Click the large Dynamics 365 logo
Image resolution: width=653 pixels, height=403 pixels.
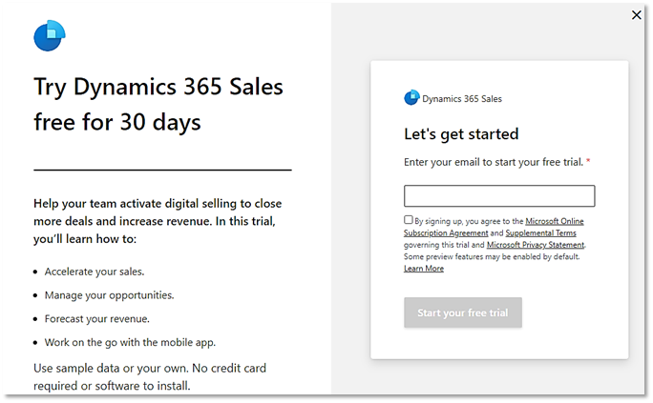49,36
